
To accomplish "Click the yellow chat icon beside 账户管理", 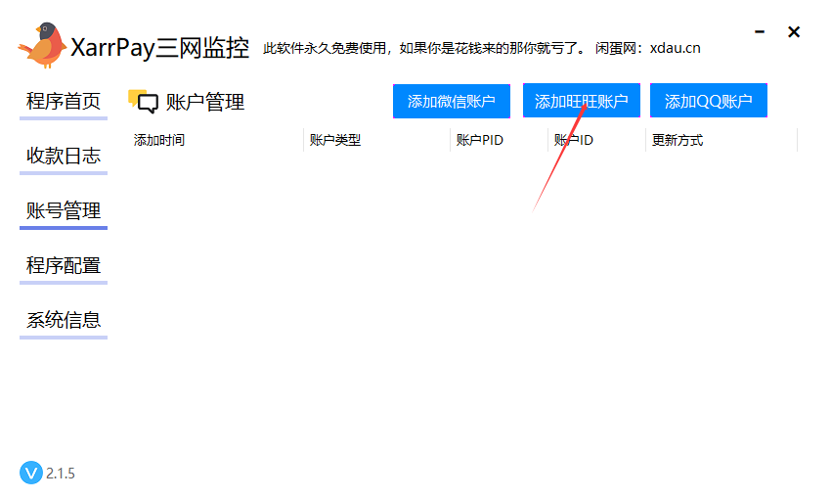I will coord(143,101).
